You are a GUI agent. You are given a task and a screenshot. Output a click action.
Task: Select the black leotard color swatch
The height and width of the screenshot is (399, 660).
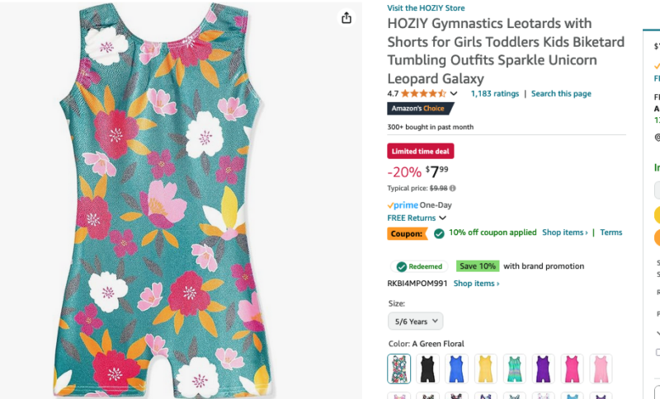tap(427, 368)
